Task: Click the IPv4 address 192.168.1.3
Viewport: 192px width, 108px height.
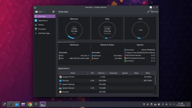Action: [x=85, y=56]
